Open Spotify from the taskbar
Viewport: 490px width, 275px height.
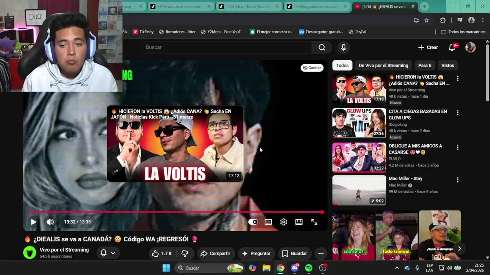coord(309,268)
